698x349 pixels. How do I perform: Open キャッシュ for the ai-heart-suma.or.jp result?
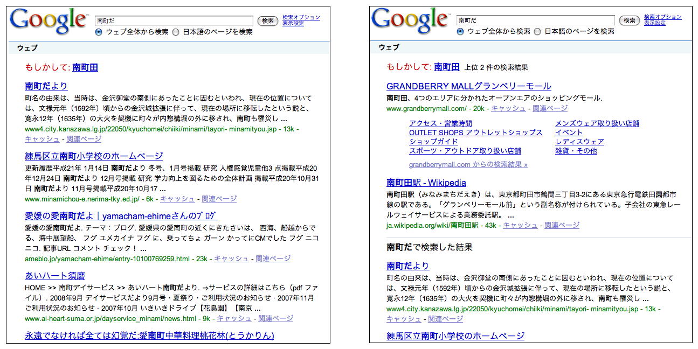click(234, 318)
